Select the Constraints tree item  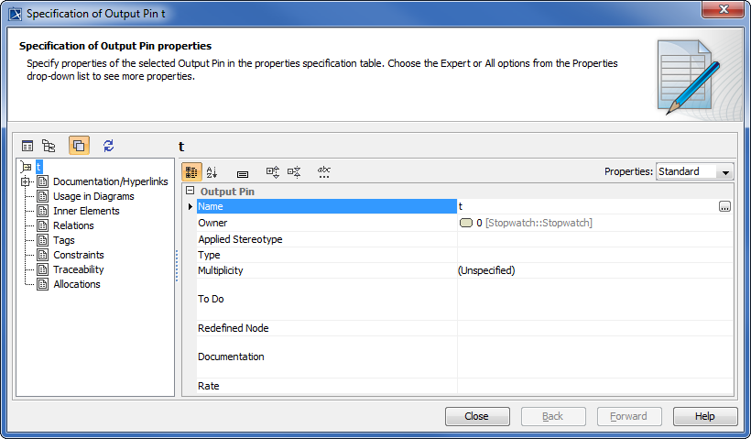click(x=79, y=255)
